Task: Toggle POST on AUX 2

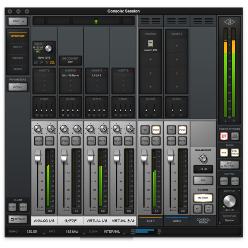Action: click(182, 130)
